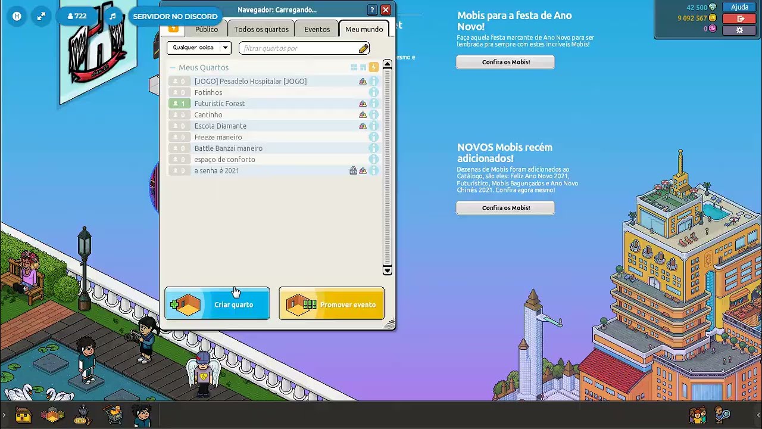Click the red logout exit button
This screenshot has height=429, width=762.
click(739, 18)
